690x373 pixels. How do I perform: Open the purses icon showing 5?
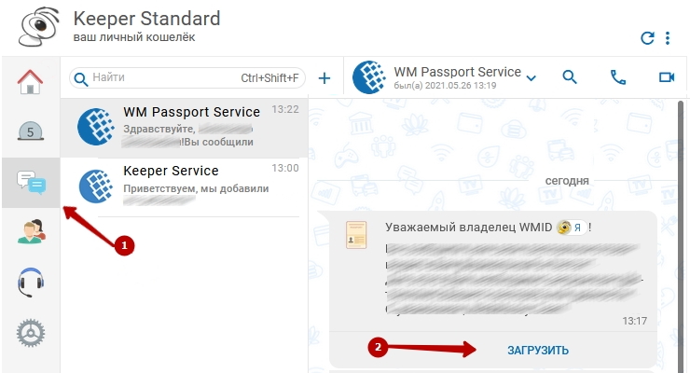(x=31, y=131)
